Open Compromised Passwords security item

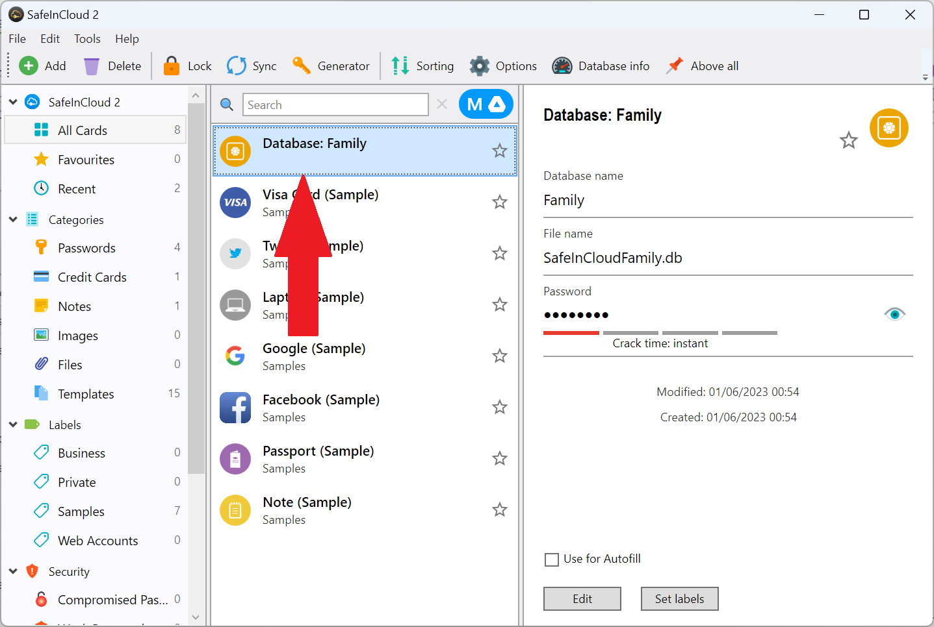[96, 600]
